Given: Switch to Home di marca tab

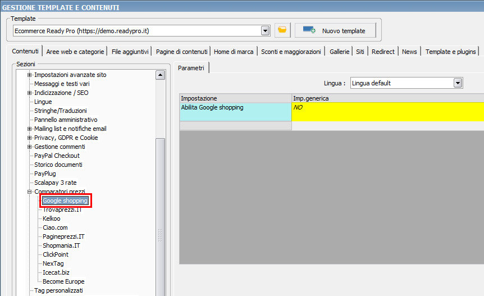Looking at the screenshot, I should tap(234, 52).
